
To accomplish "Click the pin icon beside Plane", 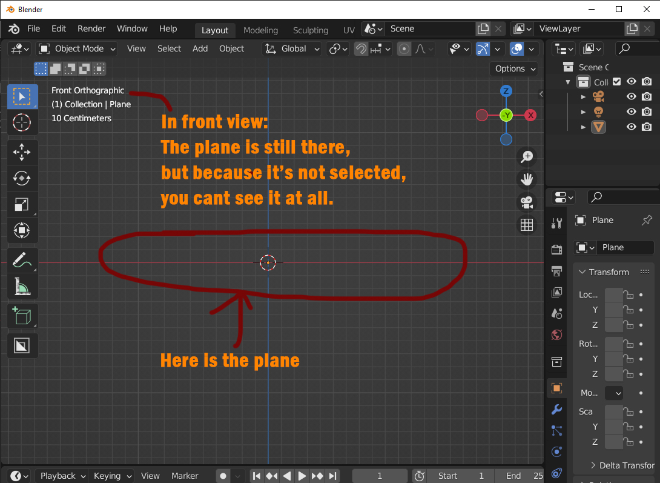I will point(647,220).
